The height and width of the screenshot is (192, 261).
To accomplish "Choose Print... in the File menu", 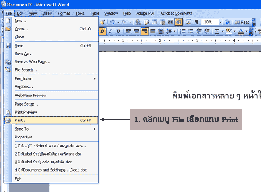I will pyautogui.click(x=51, y=120).
